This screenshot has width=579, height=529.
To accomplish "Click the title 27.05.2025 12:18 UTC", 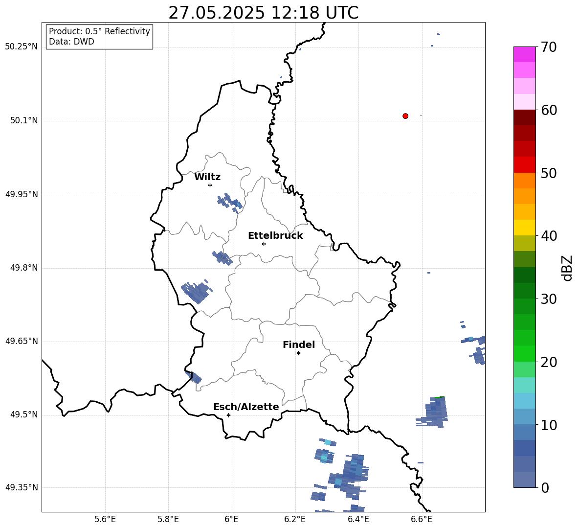I will point(263,13).
